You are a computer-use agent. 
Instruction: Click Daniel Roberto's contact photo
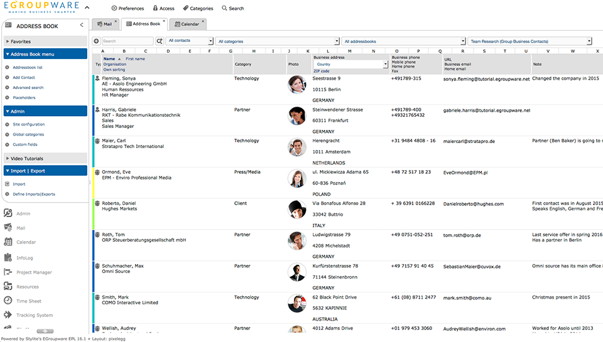[297, 210]
